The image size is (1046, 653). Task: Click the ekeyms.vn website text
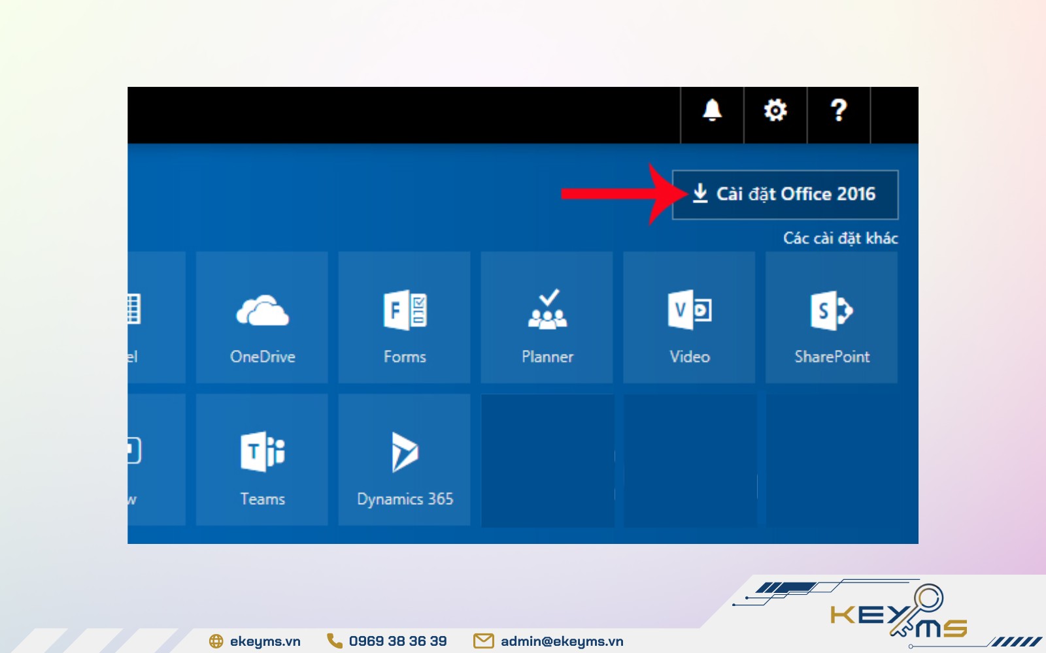point(265,641)
